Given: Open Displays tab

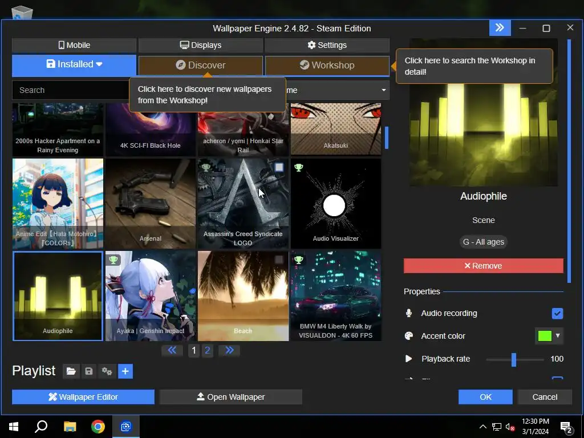Looking at the screenshot, I should pyautogui.click(x=200, y=45).
